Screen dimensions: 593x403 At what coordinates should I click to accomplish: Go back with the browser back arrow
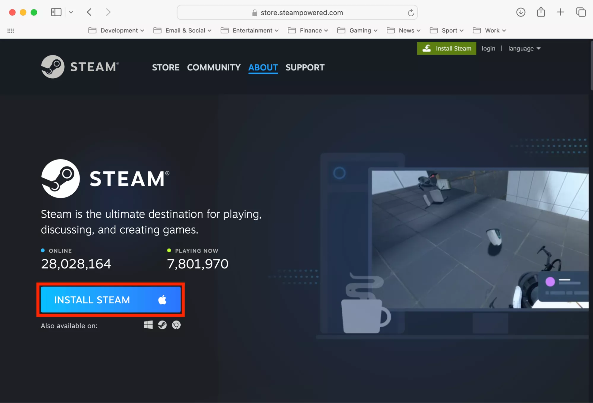89,12
